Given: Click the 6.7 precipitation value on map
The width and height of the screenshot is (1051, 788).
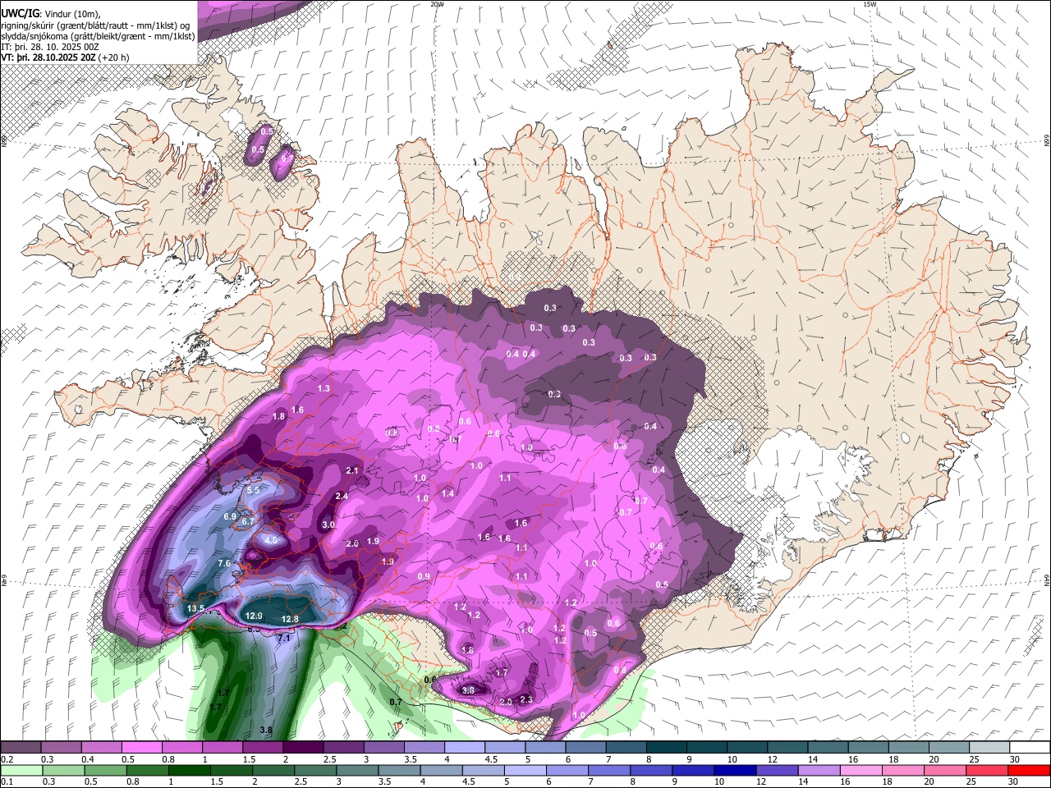Looking at the screenshot, I should click(248, 521).
